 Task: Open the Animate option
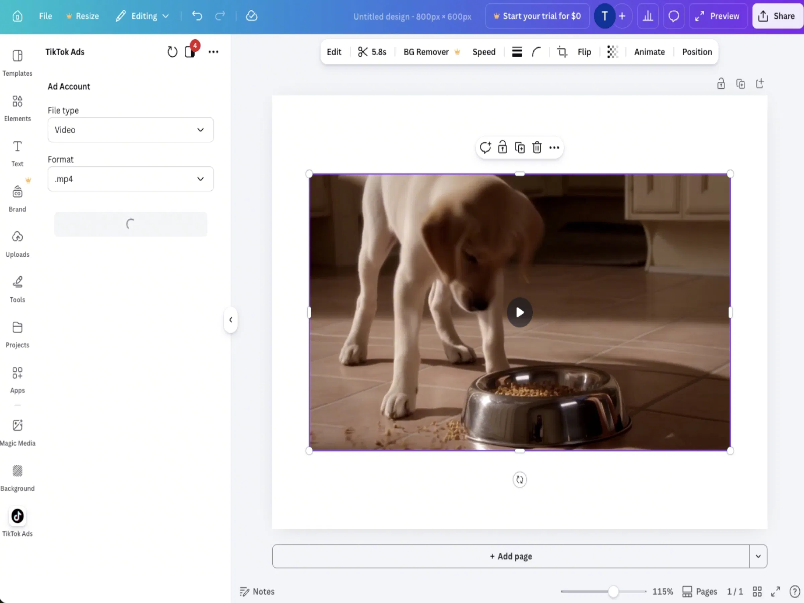pyautogui.click(x=649, y=52)
